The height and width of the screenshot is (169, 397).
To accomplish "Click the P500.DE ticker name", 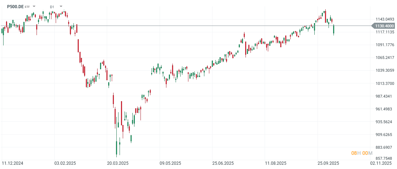I will (x=15, y=6).
